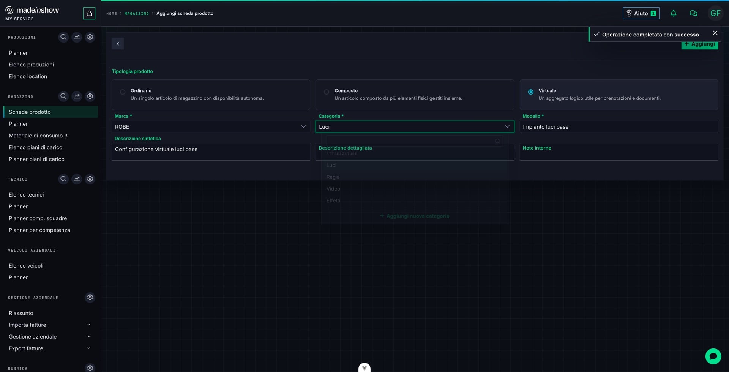
Task: Open statistics chart for Magazzino
Action: point(77,96)
